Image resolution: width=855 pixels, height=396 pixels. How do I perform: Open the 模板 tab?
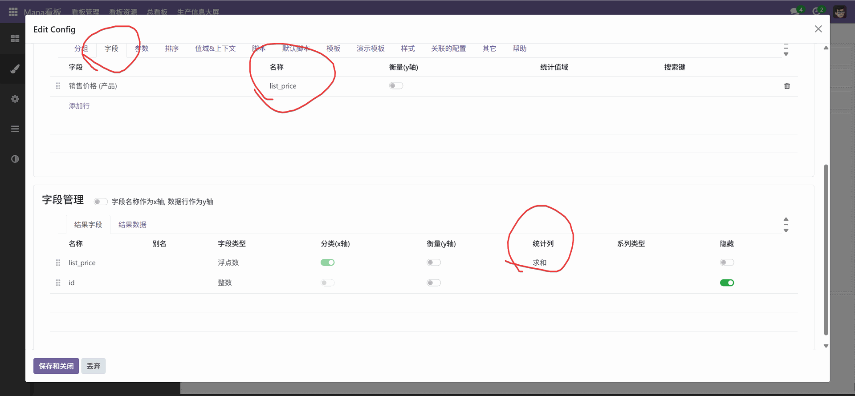pyautogui.click(x=334, y=48)
